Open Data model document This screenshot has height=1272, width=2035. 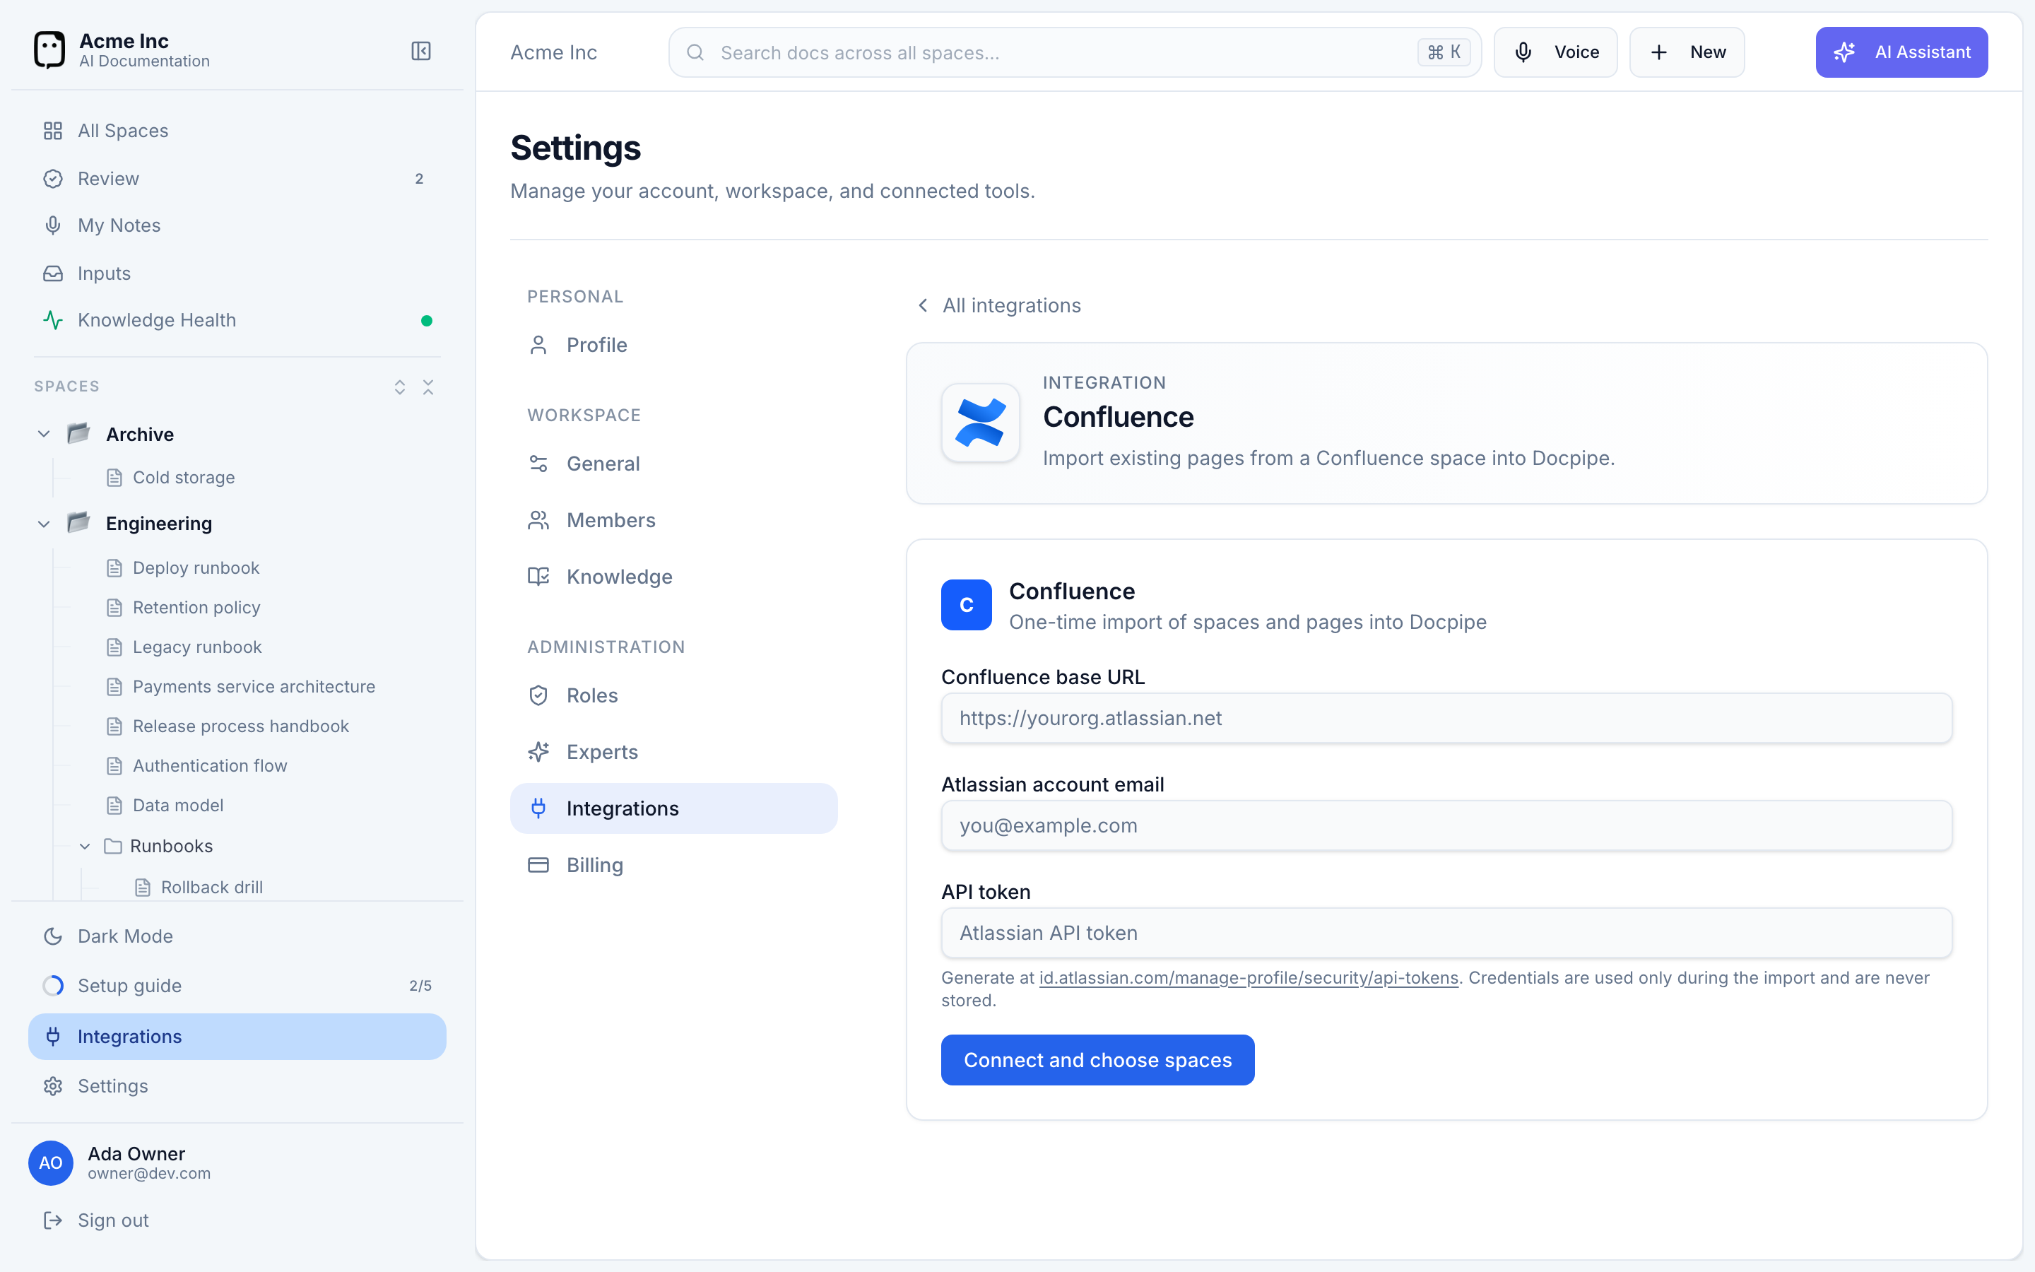point(177,805)
